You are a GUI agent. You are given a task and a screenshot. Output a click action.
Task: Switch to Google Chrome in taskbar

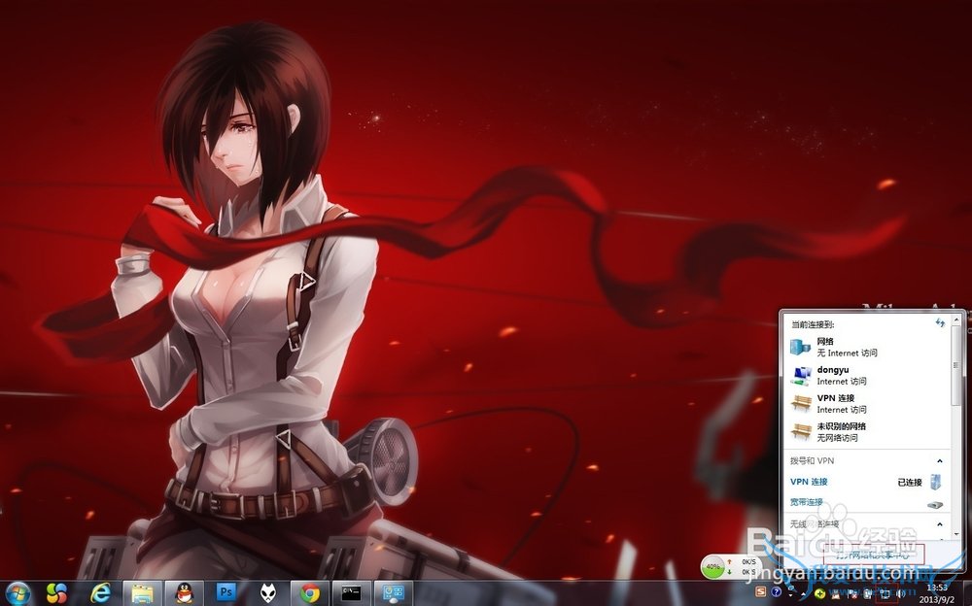309,593
